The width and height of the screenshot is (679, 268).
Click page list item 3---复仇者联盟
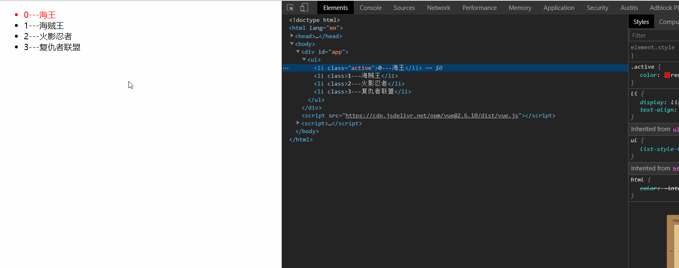52,47
